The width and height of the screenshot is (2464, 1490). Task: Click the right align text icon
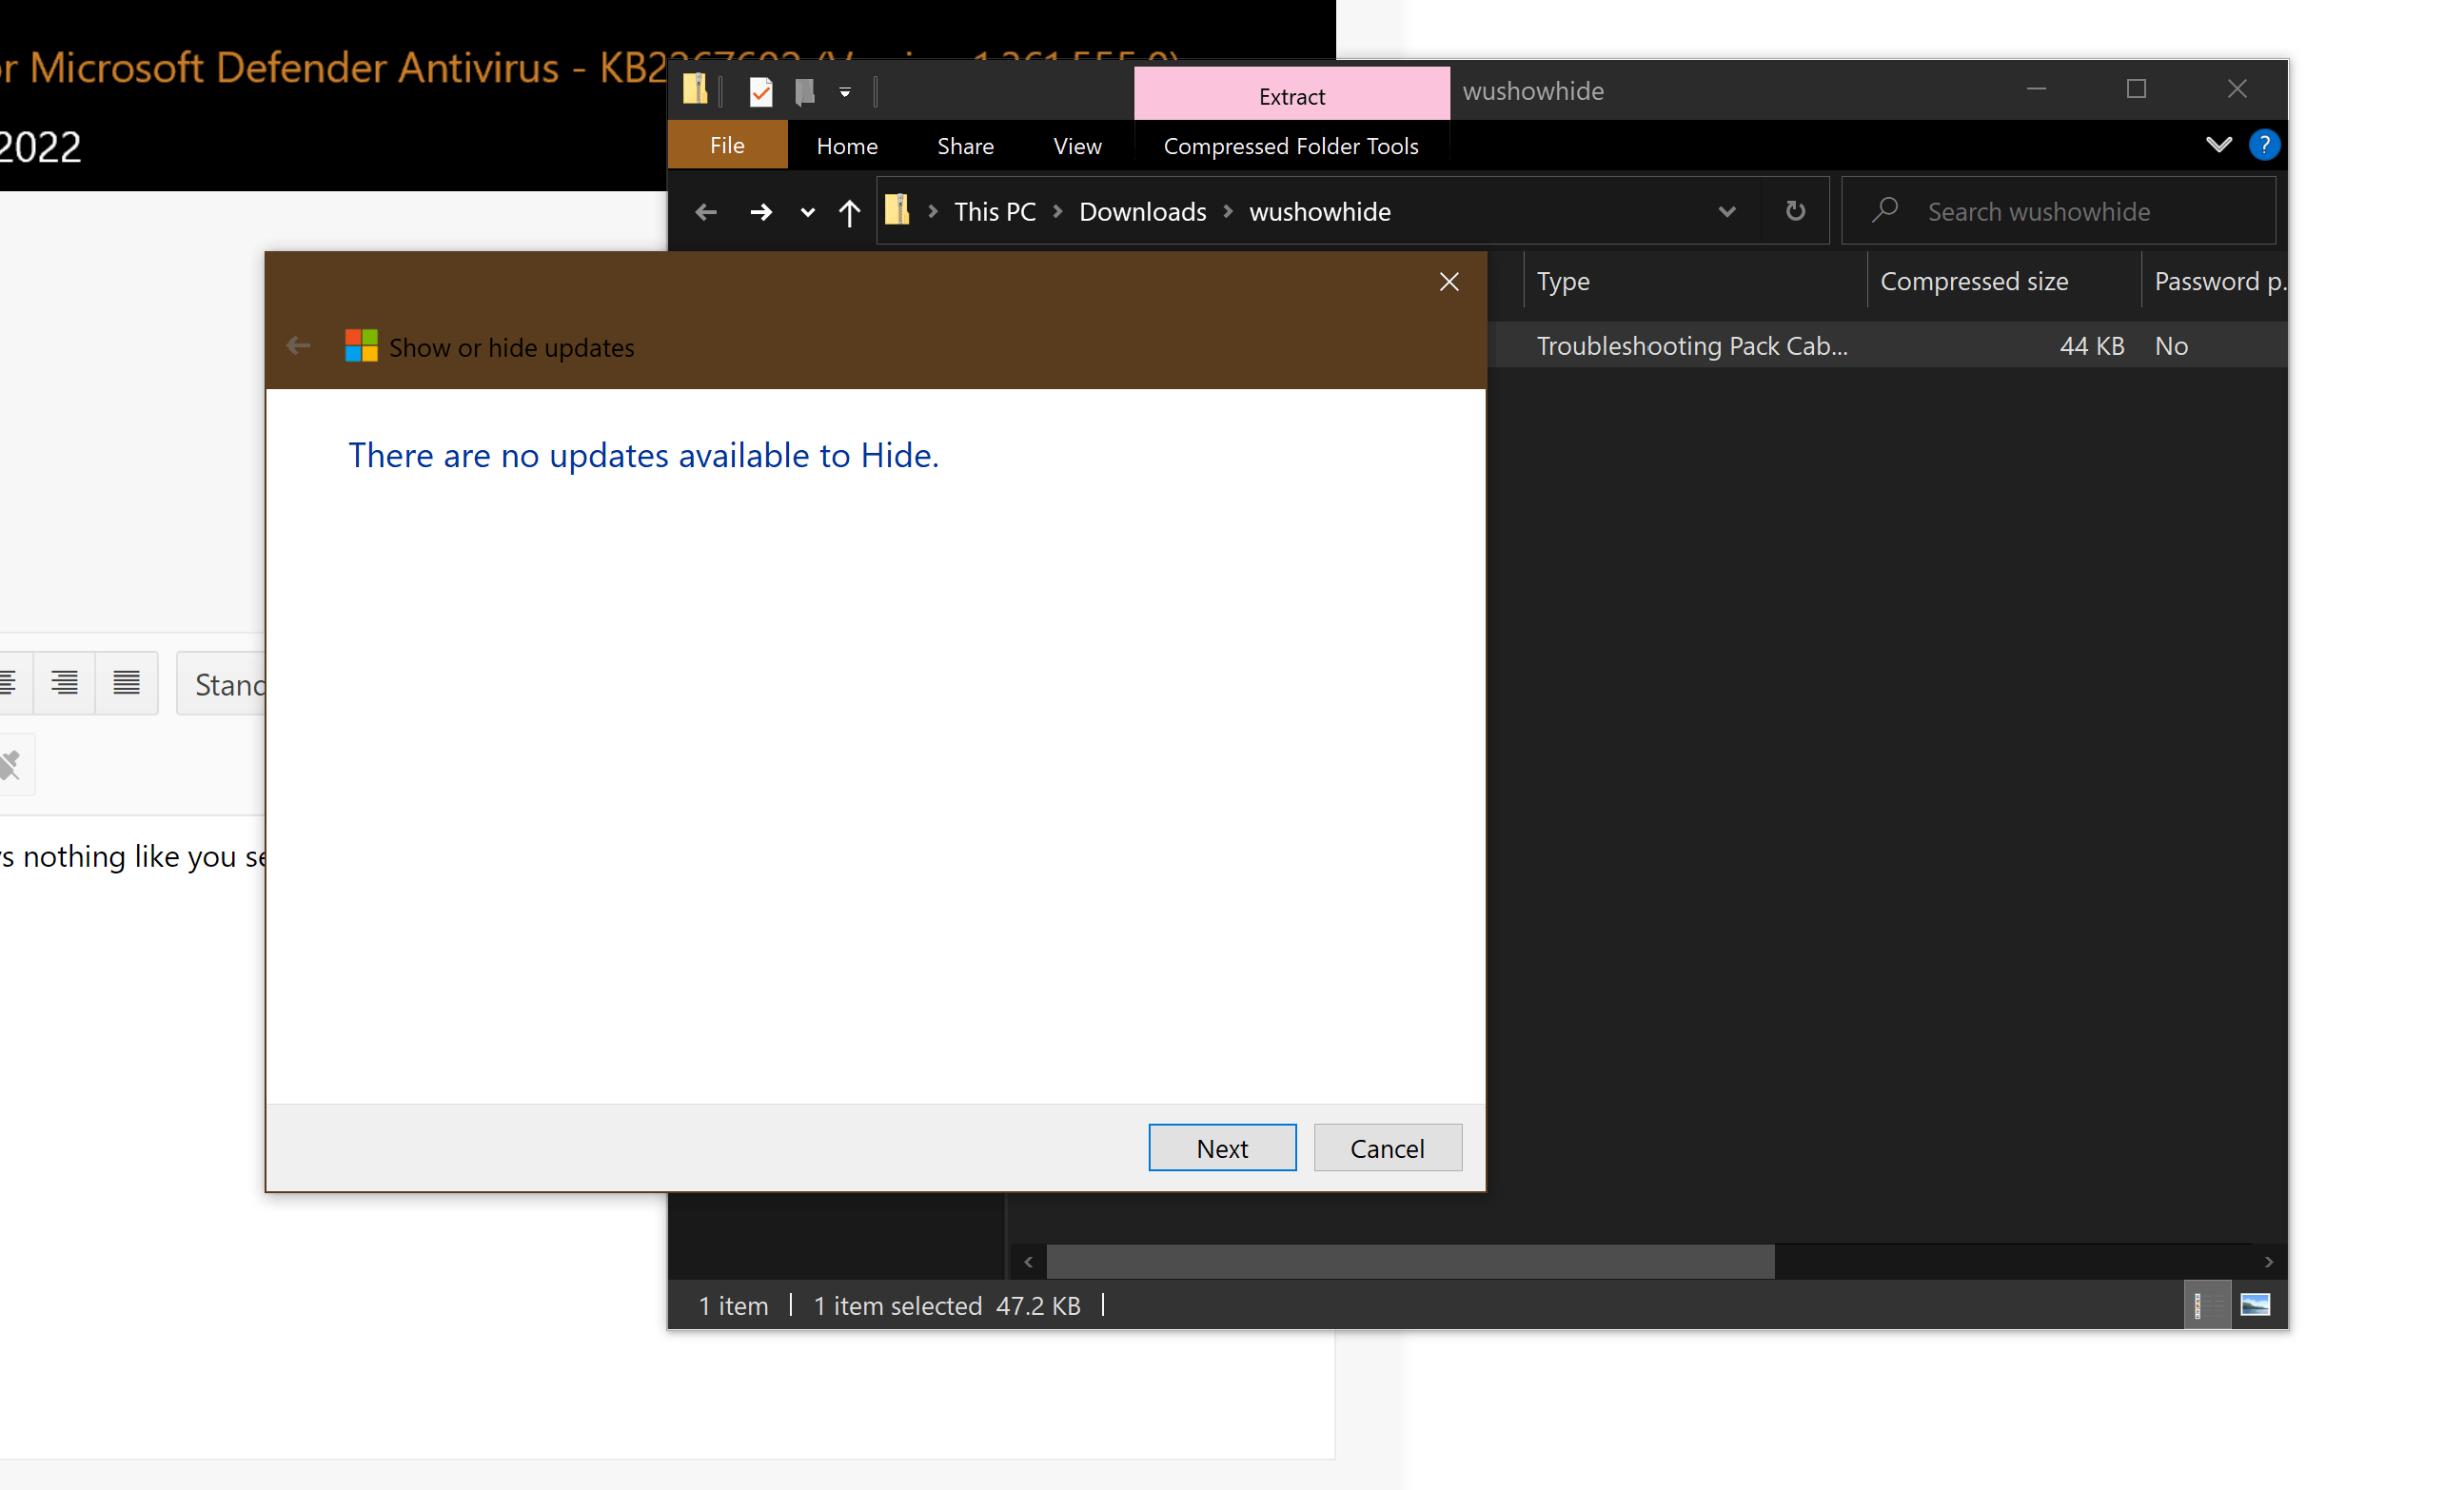click(x=65, y=683)
